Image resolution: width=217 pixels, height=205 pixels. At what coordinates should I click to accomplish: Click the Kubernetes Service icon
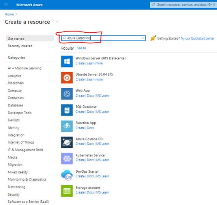coord(67,158)
